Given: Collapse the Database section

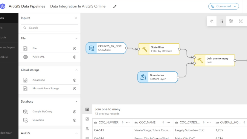Looking at the screenshot, I should click(x=76, y=102).
